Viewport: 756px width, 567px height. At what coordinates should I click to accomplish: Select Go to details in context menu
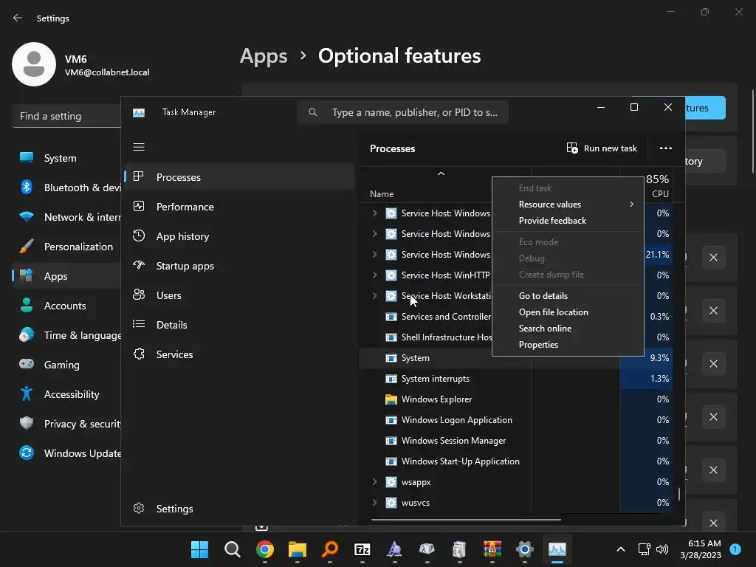point(568,295)
